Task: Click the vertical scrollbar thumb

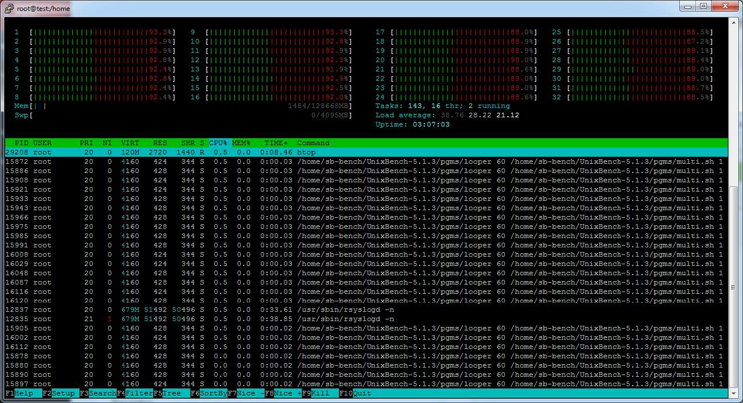Action: click(733, 287)
